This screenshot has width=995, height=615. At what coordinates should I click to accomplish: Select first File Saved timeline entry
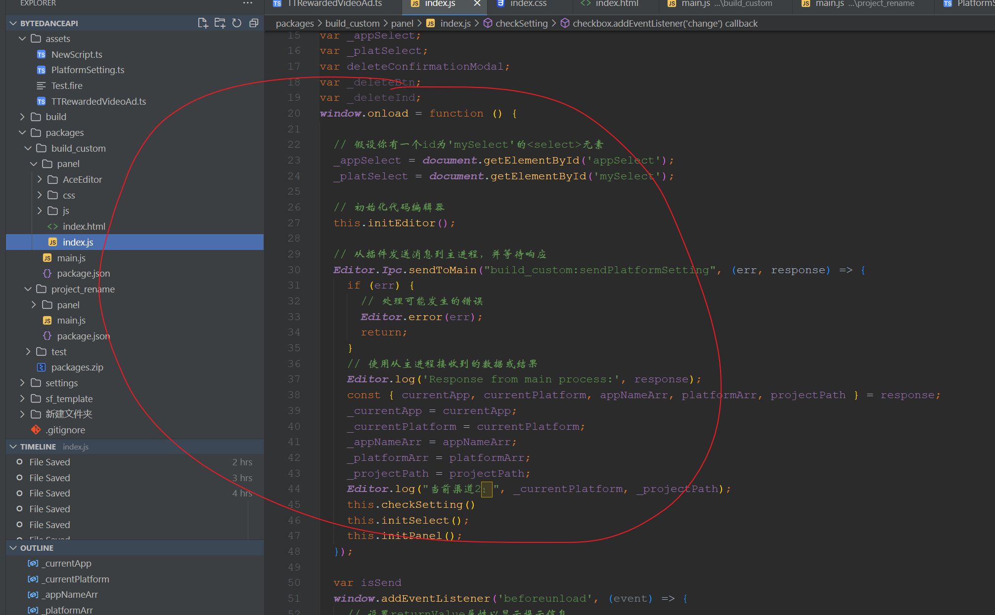coord(49,462)
